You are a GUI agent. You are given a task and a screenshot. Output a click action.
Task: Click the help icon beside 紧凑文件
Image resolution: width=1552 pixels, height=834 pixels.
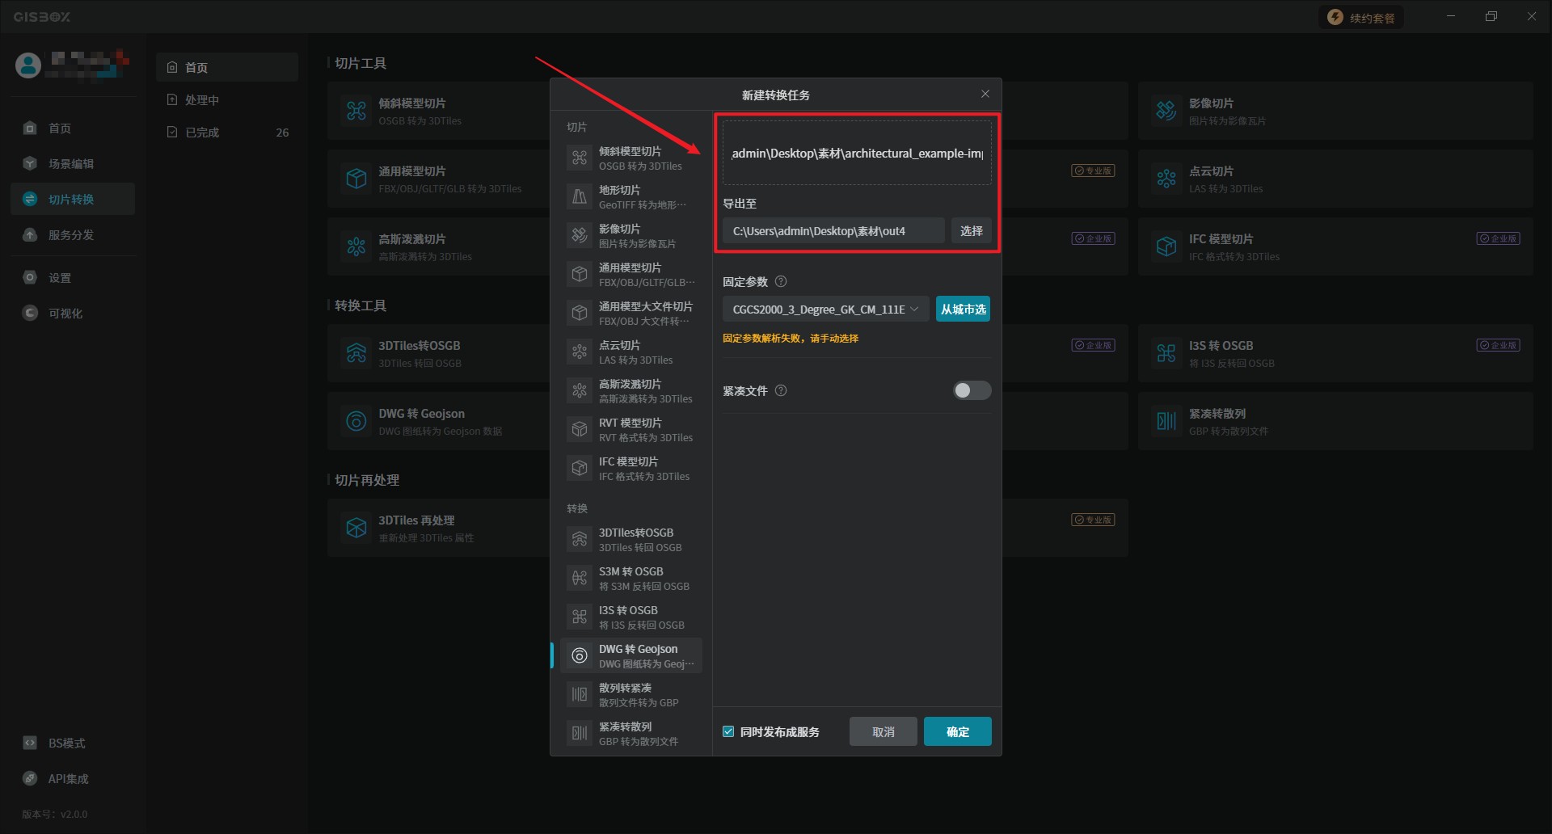pos(781,391)
